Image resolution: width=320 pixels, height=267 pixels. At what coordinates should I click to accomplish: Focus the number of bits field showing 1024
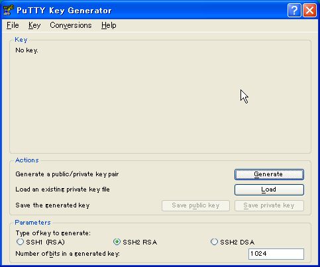click(x=276, y=254)
